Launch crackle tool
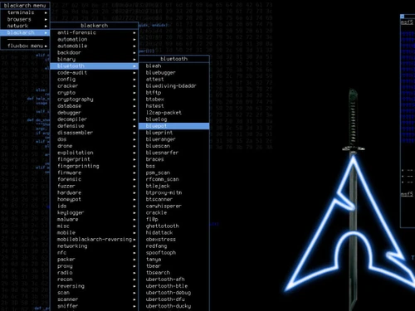 click(x=173, y=212)
